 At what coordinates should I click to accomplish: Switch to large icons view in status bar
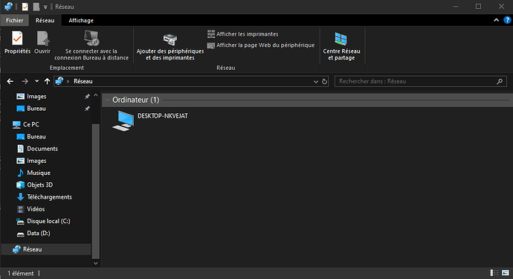pyautogui.click(x=506, y=273)
